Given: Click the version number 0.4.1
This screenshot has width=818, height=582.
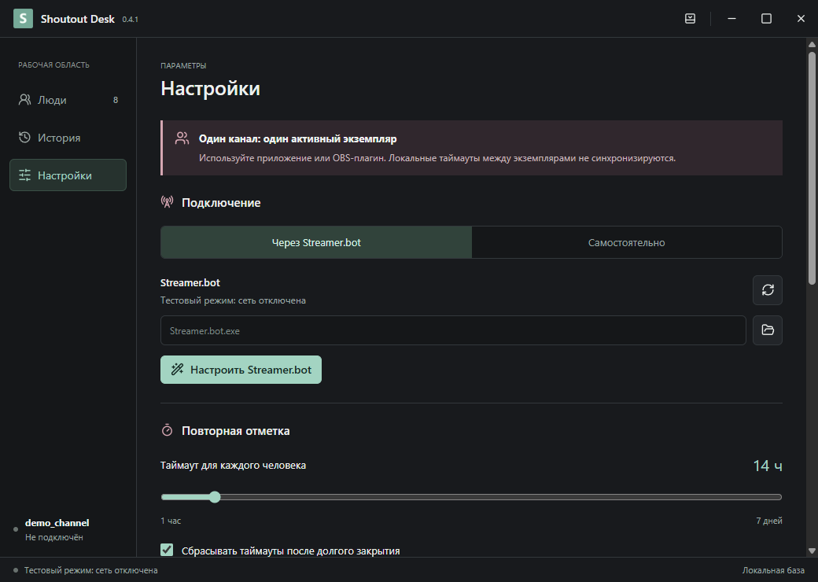Looking at the screenshot, I should [130, 20].
